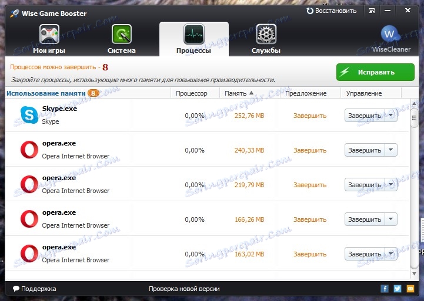Screen dimensions: 424x301
Task: Click Использование памяти header label
Action: [x=46, y=93]
